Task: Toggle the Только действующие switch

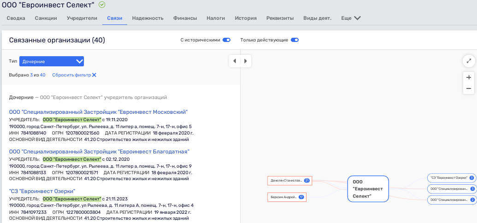Action: pos(294,40)
